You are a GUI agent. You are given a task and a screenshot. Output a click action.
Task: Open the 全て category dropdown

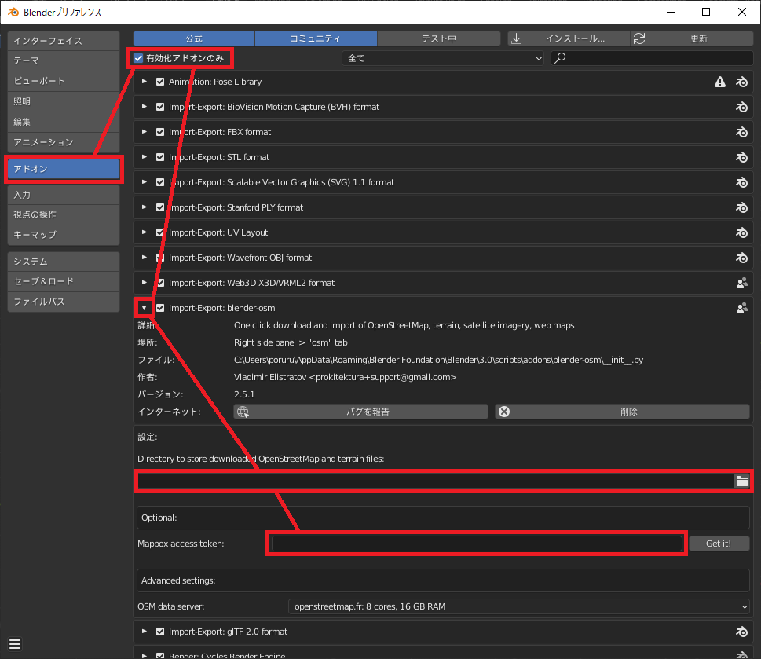click(444, 58)
